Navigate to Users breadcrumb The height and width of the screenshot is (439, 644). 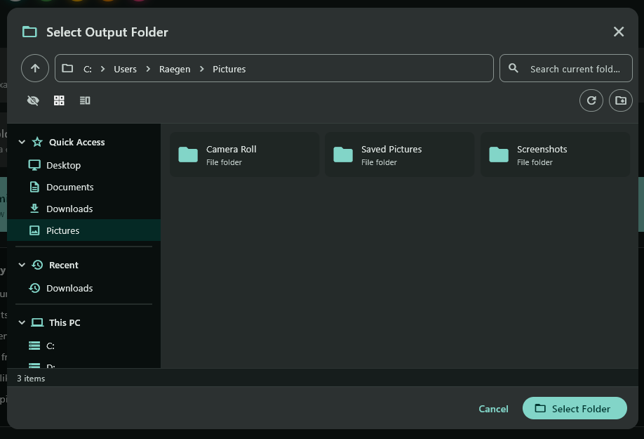126,69
